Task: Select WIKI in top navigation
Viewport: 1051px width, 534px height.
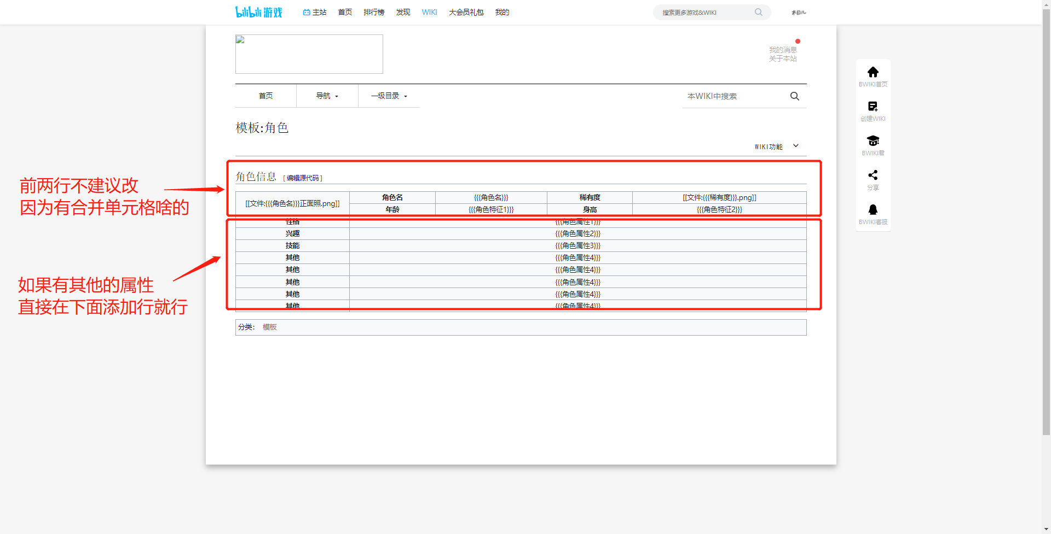Action: pyautogui.click(x=429, y=12)
